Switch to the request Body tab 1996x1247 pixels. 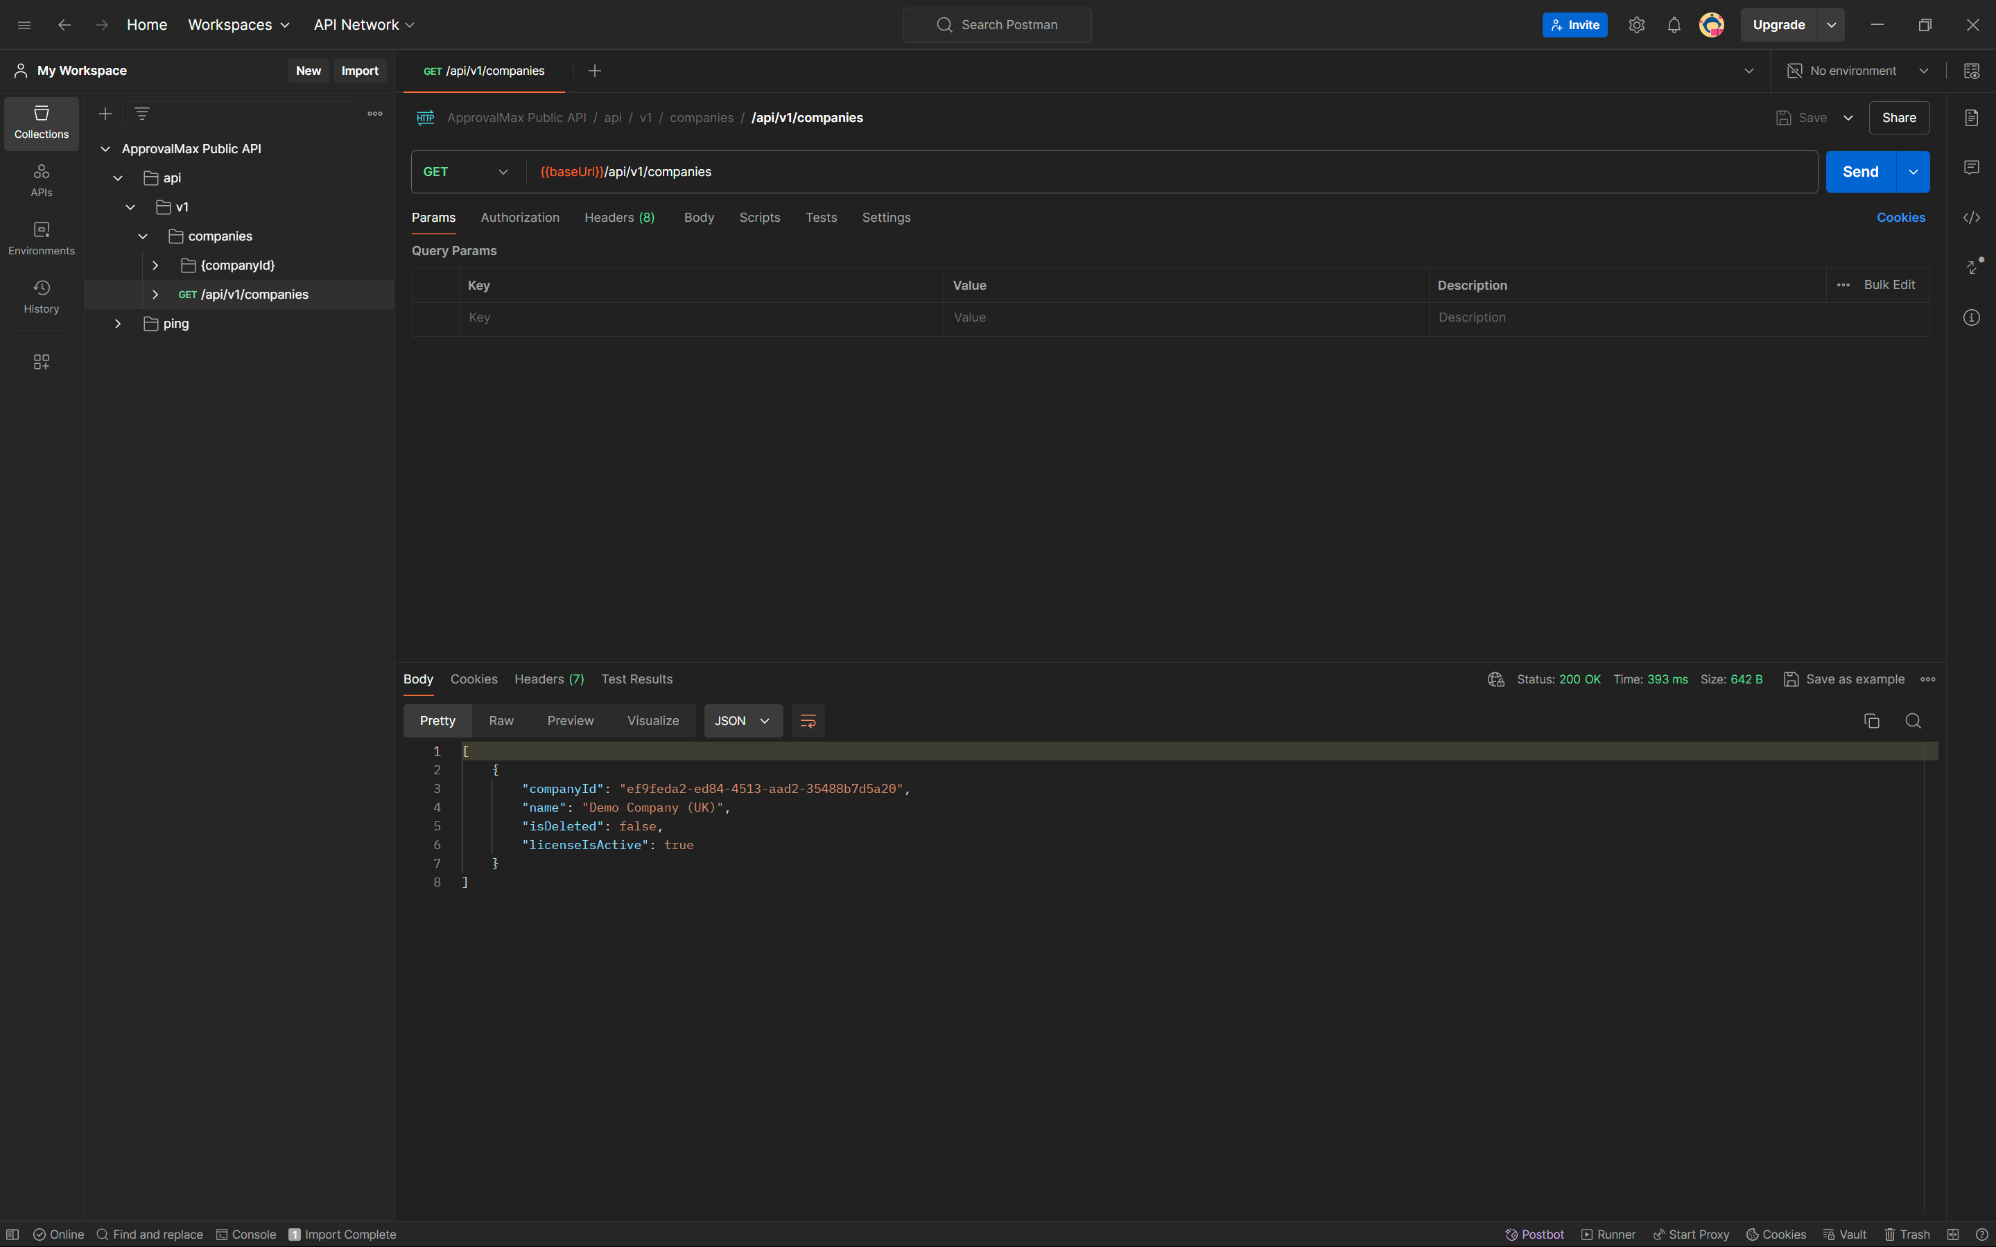[699, 218]
